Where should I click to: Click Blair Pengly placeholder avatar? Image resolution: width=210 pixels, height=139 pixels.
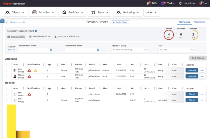(15, 100)
